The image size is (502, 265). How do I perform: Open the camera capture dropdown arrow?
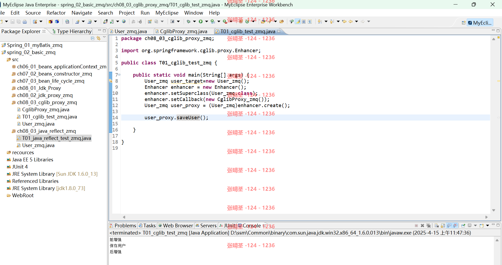178,21
